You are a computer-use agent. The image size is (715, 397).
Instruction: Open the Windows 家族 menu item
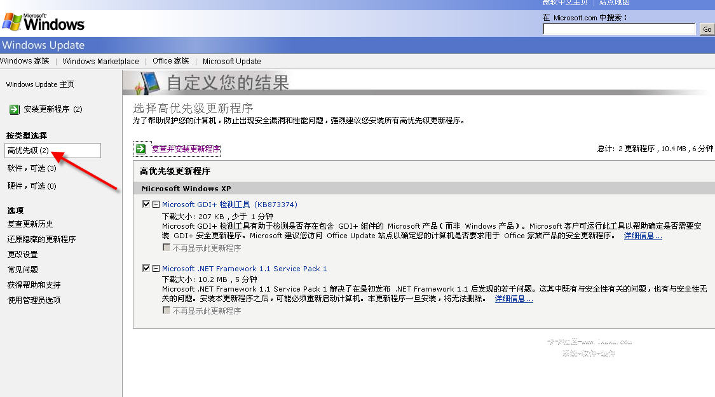tap(25, 61)
